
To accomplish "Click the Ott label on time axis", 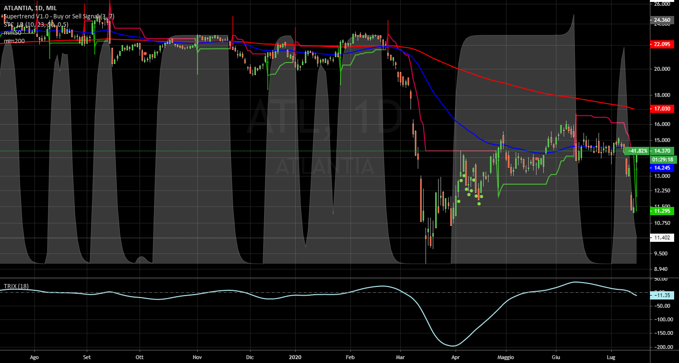I will 140,357.
